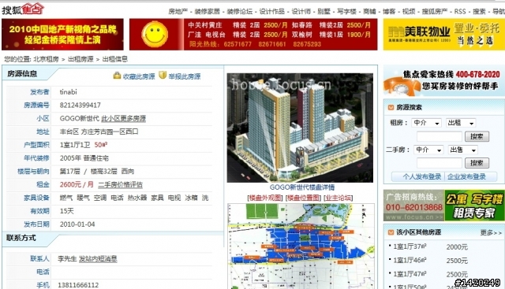Image resolution: width=505 pixels, height=289 pixels.
Task: Open 别墅 in top navigation
Action: [324, 12]
